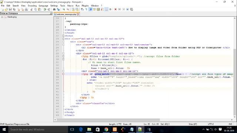This screenshot has width=237, height=133.
Task: Start recording a macro
Action: pyautogui.click(x=116, y=9)
